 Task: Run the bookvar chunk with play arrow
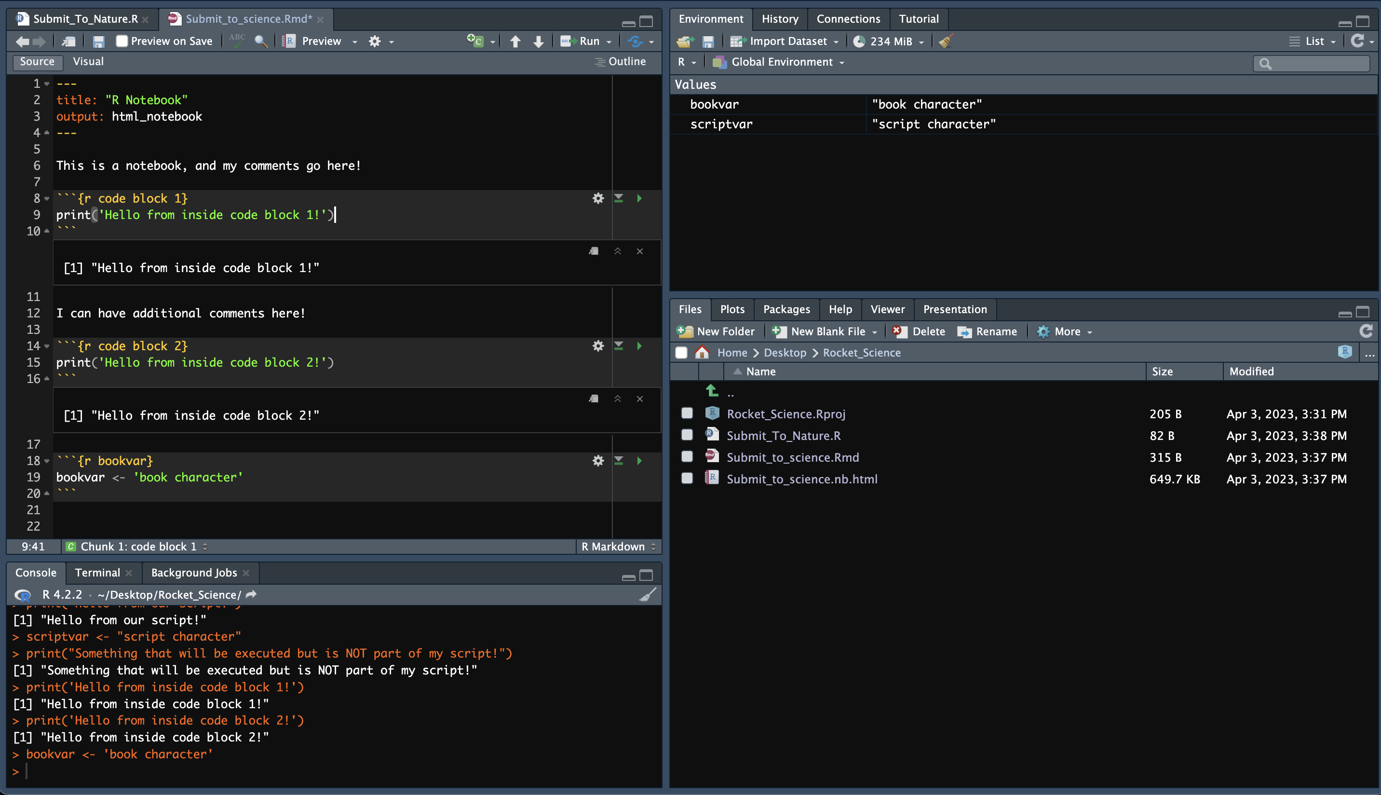[x=639, y=461]
